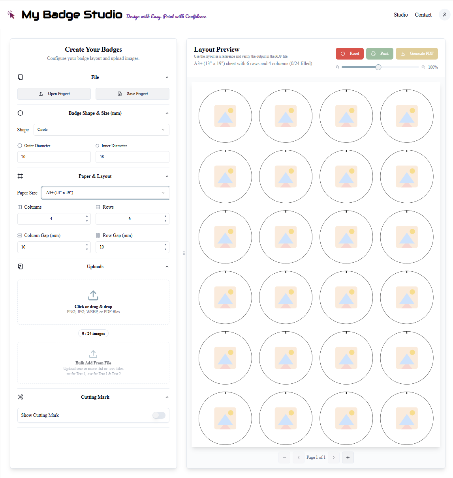This screenshot has width=453, height=478.
Task: Click the zoom in magnifier icon
Action: [x=423, y=67]
